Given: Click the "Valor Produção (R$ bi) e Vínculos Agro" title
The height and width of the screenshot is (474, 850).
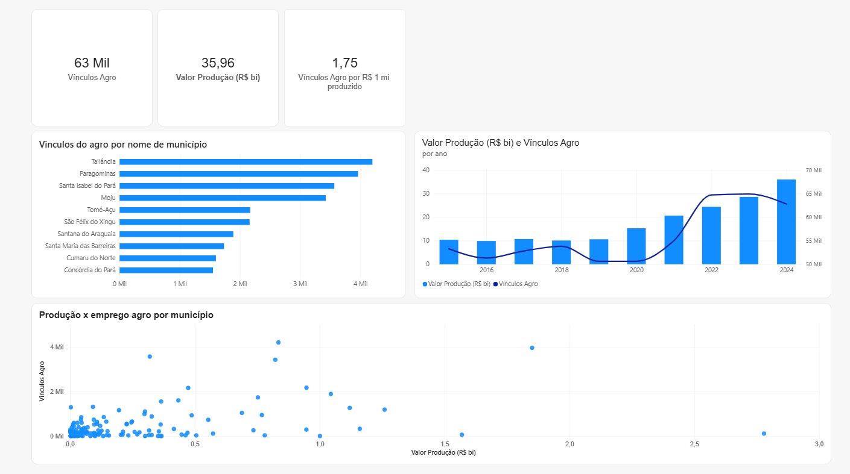Looking at the screenshot, I should (x=501, y=143).
